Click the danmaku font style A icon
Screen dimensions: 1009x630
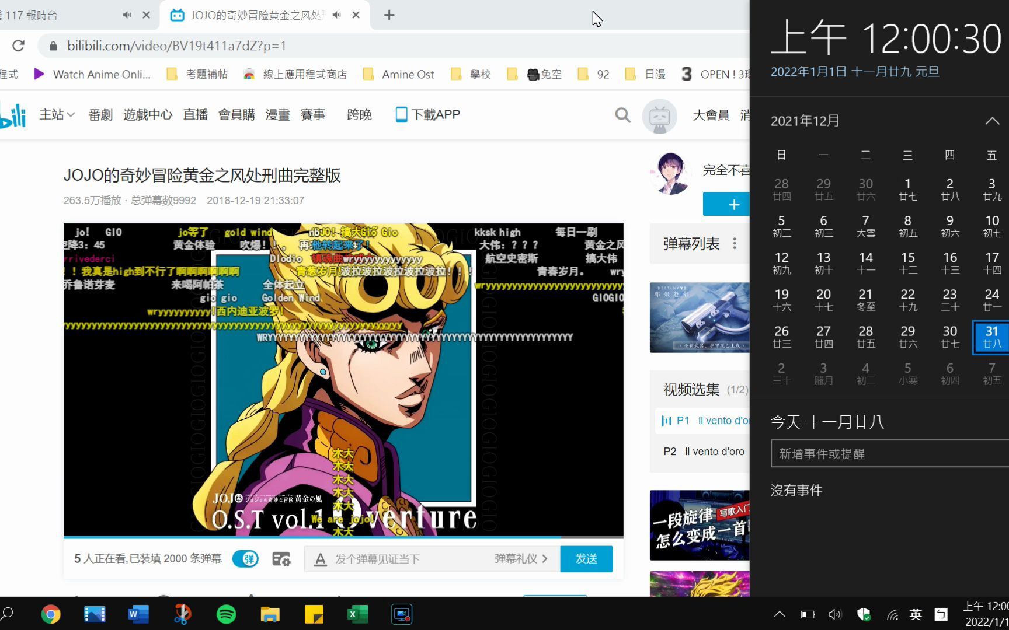point(320,559)
